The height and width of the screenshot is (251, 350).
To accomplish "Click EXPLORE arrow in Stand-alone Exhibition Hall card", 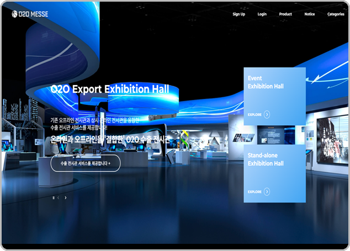I will pyautogui.click(x=267, y=191).
